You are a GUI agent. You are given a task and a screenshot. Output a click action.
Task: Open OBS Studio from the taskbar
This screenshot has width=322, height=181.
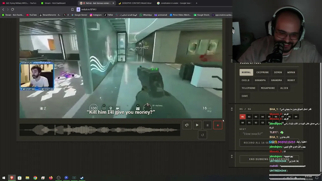click(59, 178)
